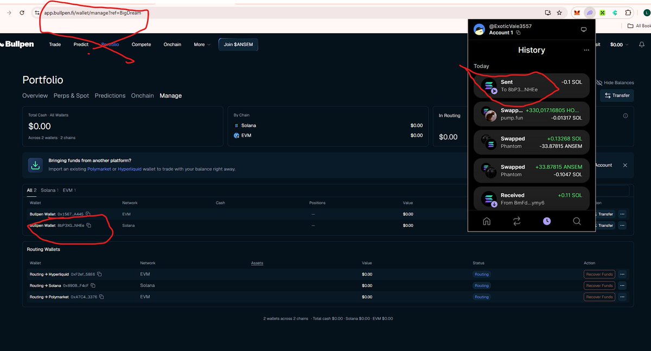The width and height of the screenshot is (651, 351).
Task: Switch to the Portfolio Onchain tab
Action: [x=142, y=95]
